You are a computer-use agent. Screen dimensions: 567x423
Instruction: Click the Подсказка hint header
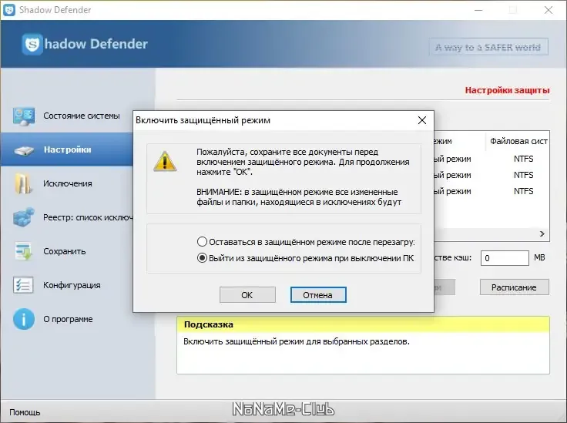[x=363, y=324]
